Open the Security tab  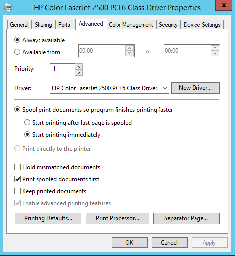coord(168,25)
